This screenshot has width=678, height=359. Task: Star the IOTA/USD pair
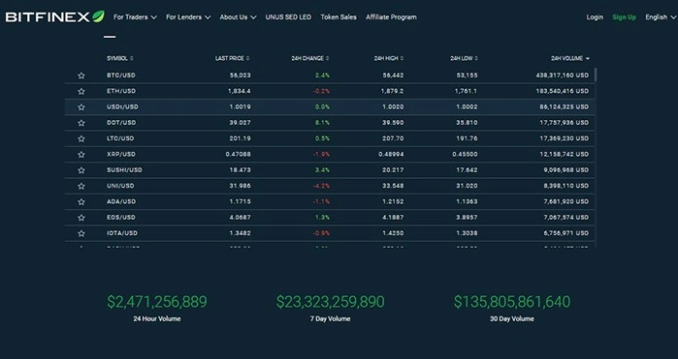81,233
